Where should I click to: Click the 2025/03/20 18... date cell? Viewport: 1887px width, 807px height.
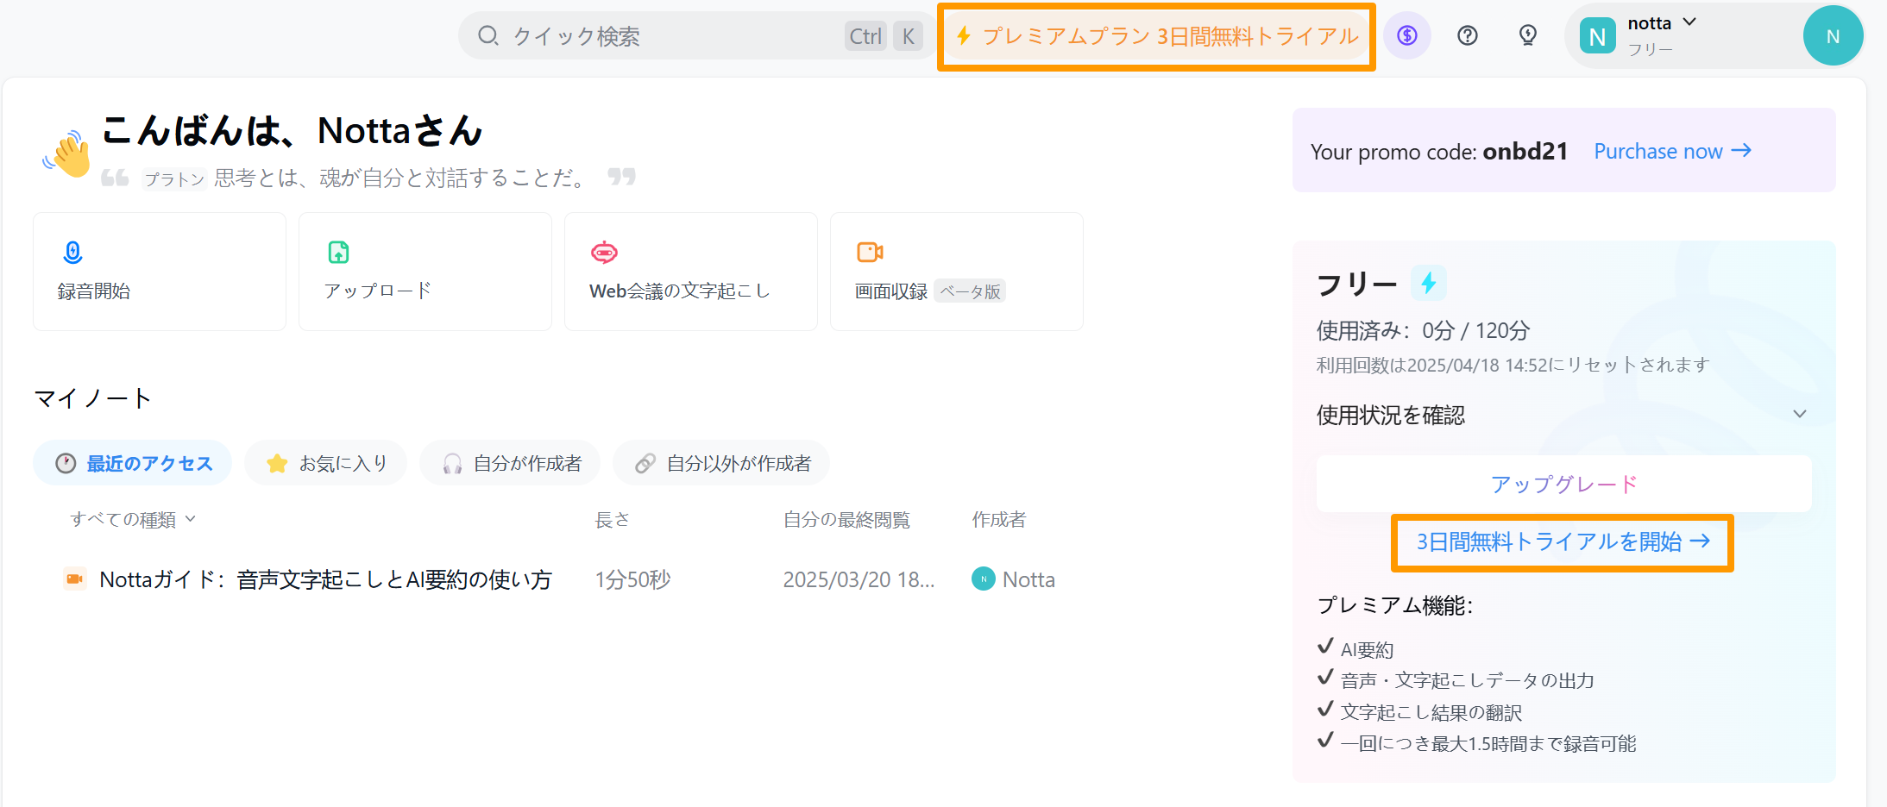[x=859, y=579]
